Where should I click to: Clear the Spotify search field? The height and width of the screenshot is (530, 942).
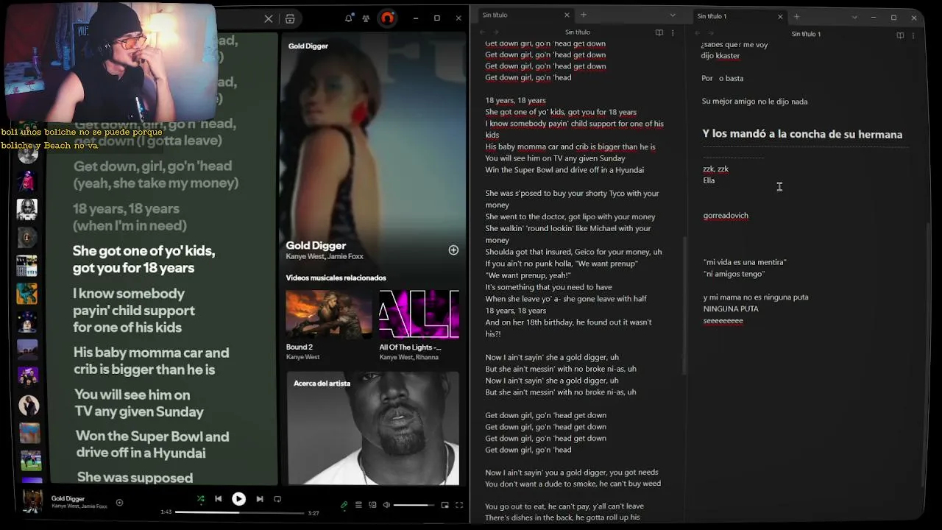click(269, 18)
